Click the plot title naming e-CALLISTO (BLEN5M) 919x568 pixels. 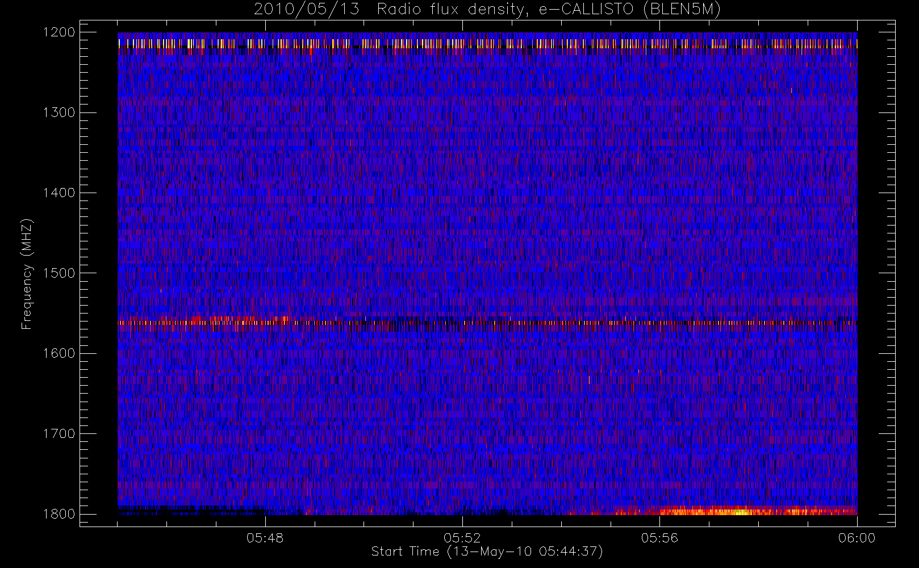click(x=487, y=10)
